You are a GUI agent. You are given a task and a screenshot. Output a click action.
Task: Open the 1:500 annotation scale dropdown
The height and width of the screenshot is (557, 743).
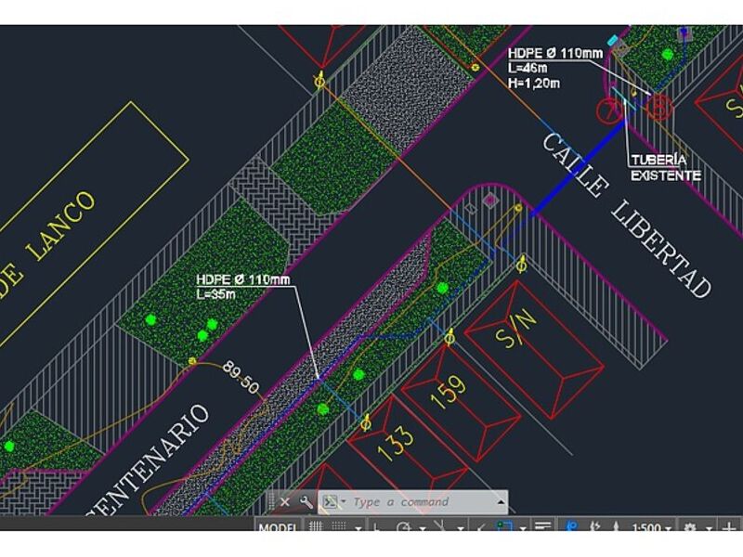(651, 528)
